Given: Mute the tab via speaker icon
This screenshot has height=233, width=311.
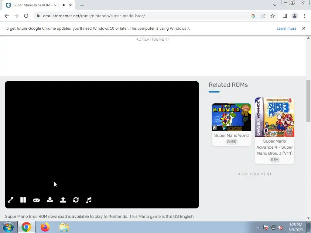Looking at the screenshot, I should 64,5.
